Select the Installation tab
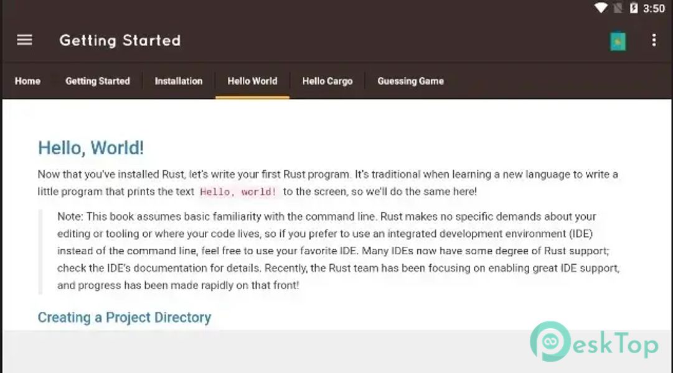The image size is (673, 373). [x=179, y=81]
